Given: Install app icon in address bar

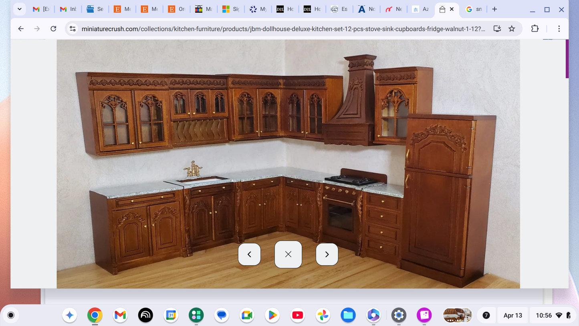Looking at the screenshot, I should tap(497, 28).
